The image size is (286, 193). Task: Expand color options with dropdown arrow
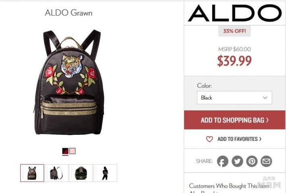click(x=265, y=98)
